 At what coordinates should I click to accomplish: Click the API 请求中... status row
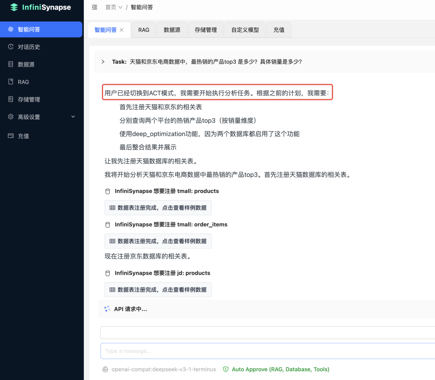coord(267,309)
